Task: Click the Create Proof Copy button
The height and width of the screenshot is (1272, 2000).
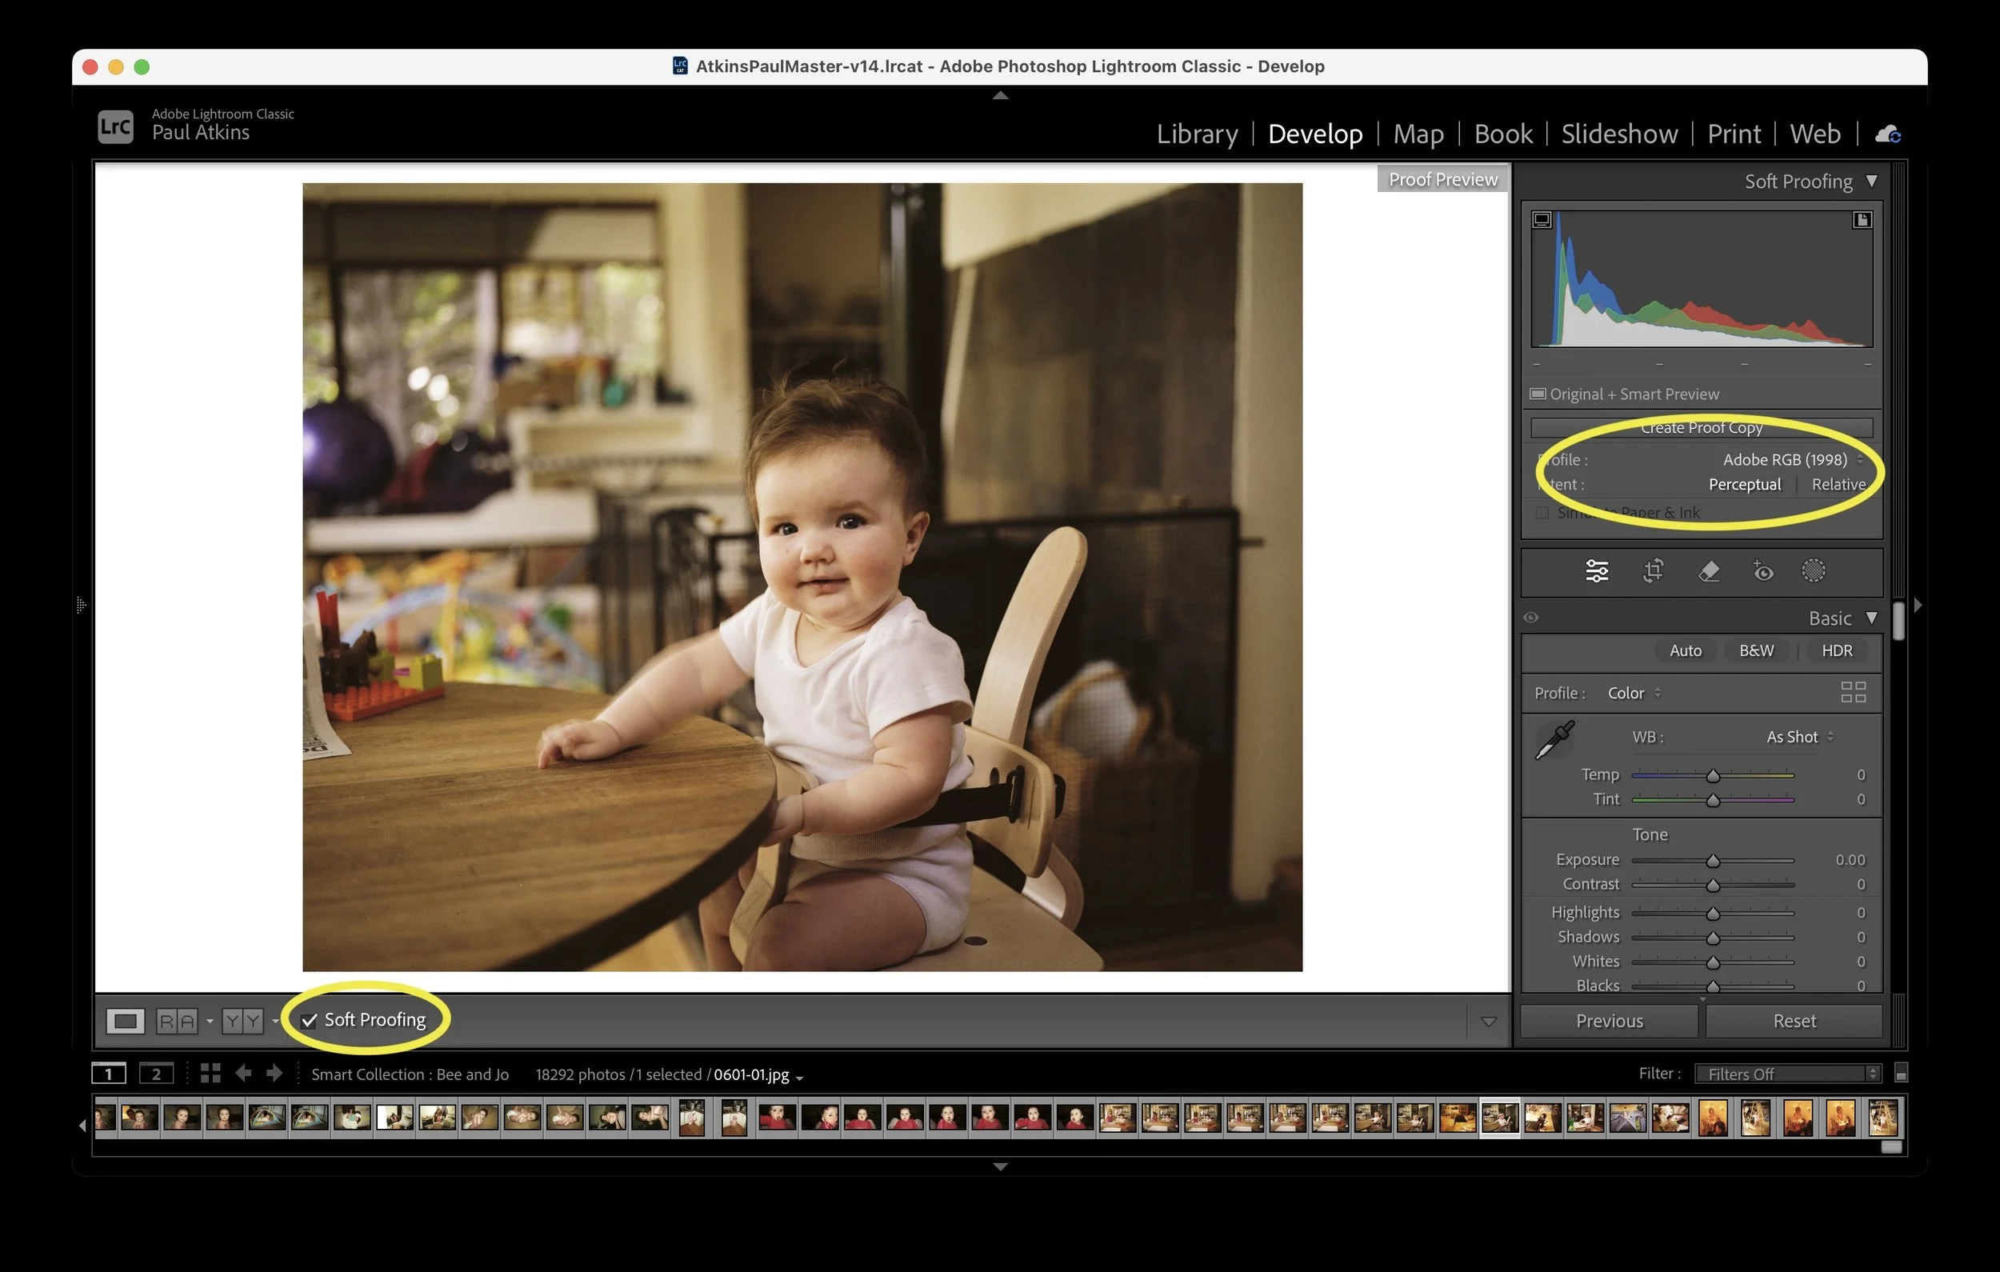Action: (x=1701, y=428)
